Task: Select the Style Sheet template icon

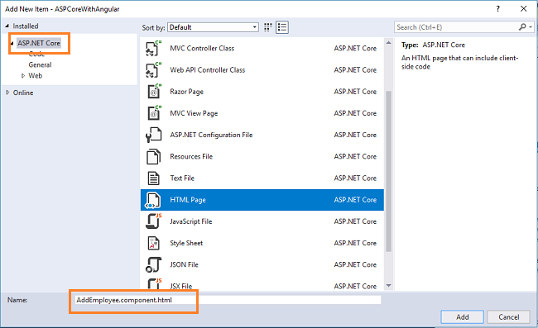Action: 153,243
